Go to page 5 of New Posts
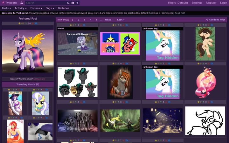 pyautogui.click(x=97, y=20)
